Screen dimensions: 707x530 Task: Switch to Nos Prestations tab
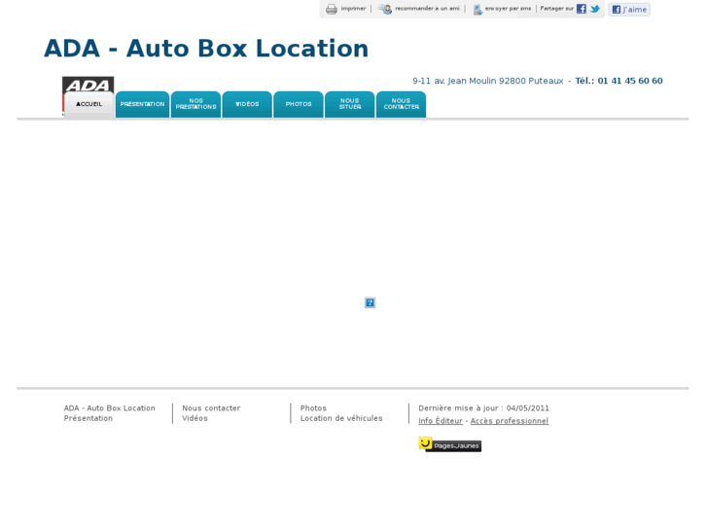click(x=196, y=105)
